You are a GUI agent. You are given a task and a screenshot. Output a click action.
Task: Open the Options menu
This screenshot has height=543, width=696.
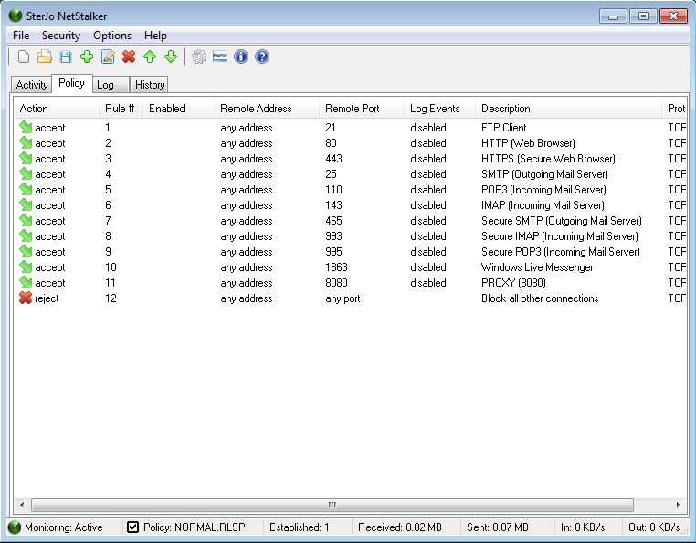112,36
